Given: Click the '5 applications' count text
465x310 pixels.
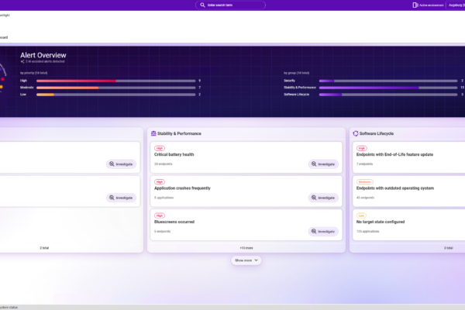Looking at the screenshot, I should click(164, 198).
